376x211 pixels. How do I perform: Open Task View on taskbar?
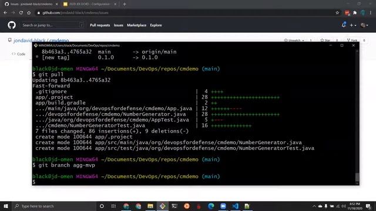(x=113, y=206)
